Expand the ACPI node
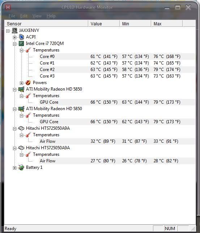The width and height of the screenshot is (200, 233). (14, 37)
